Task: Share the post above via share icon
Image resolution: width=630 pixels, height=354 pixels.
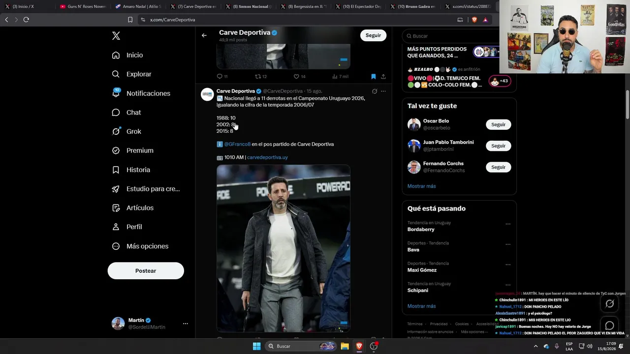Action: point(383,77)
